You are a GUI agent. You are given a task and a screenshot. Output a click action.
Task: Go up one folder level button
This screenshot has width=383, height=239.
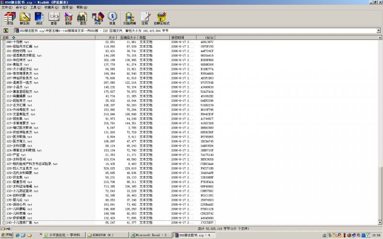[6, 31]
